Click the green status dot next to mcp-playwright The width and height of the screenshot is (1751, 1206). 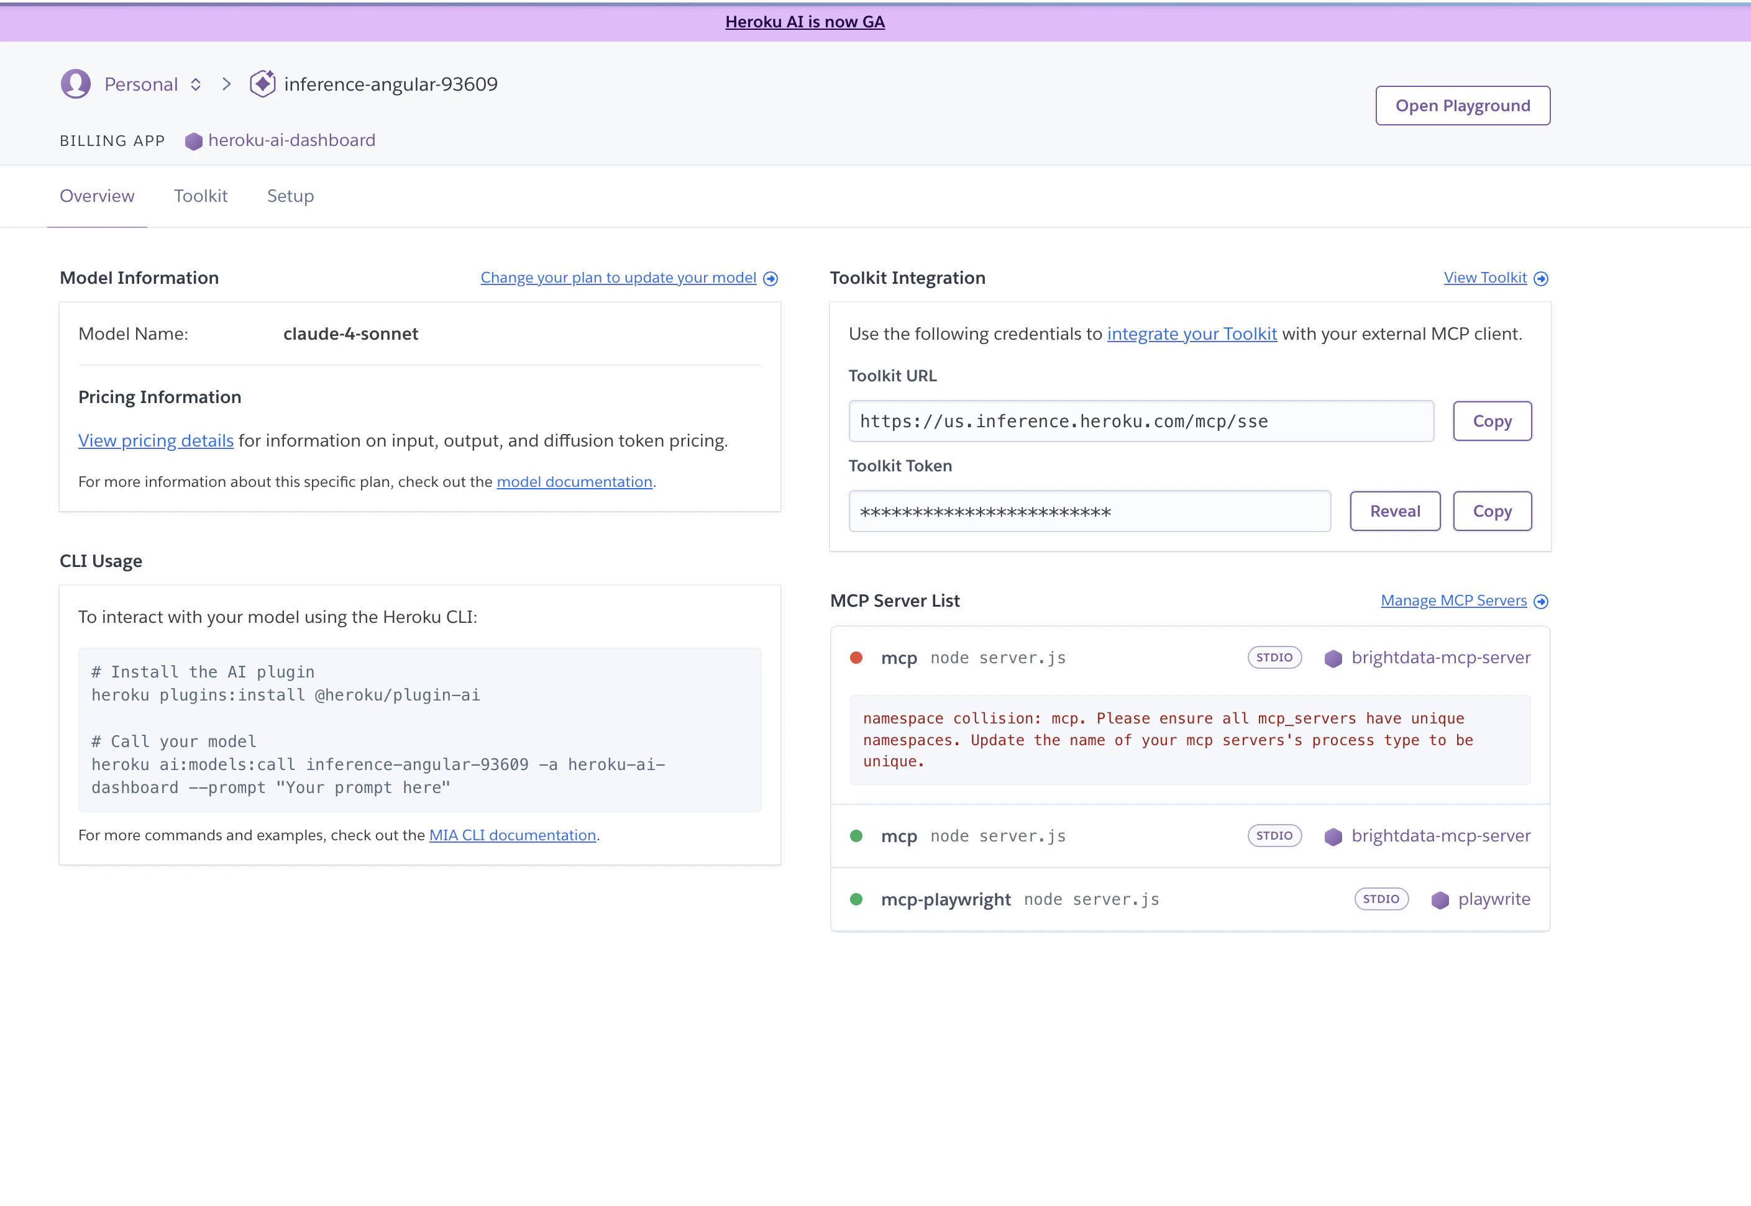[857, 899]
